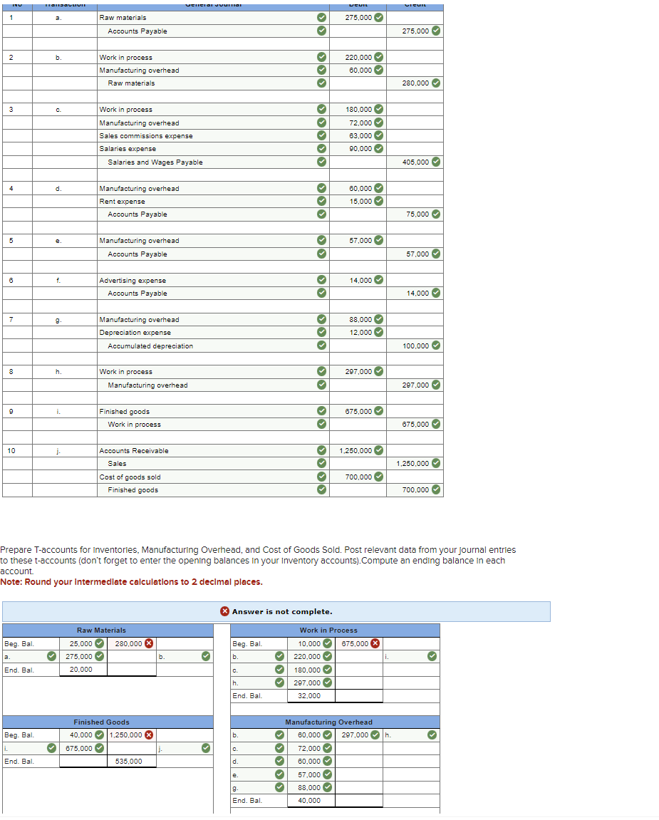
Task: Select the green check on Accounts Payable credit 275,000
Action: 434,31
